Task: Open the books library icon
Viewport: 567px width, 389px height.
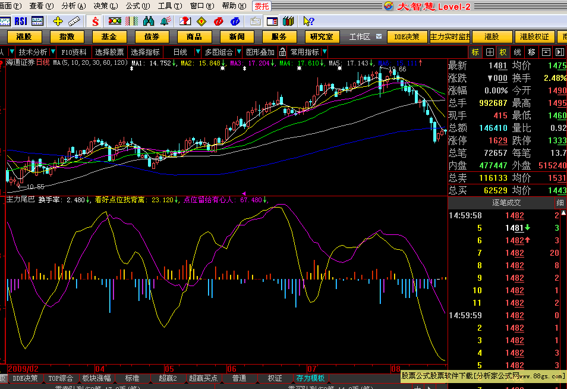Action: [288, 21]
